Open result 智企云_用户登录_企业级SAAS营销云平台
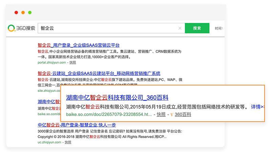Screen dimensions: 271x152 (79, 45)
